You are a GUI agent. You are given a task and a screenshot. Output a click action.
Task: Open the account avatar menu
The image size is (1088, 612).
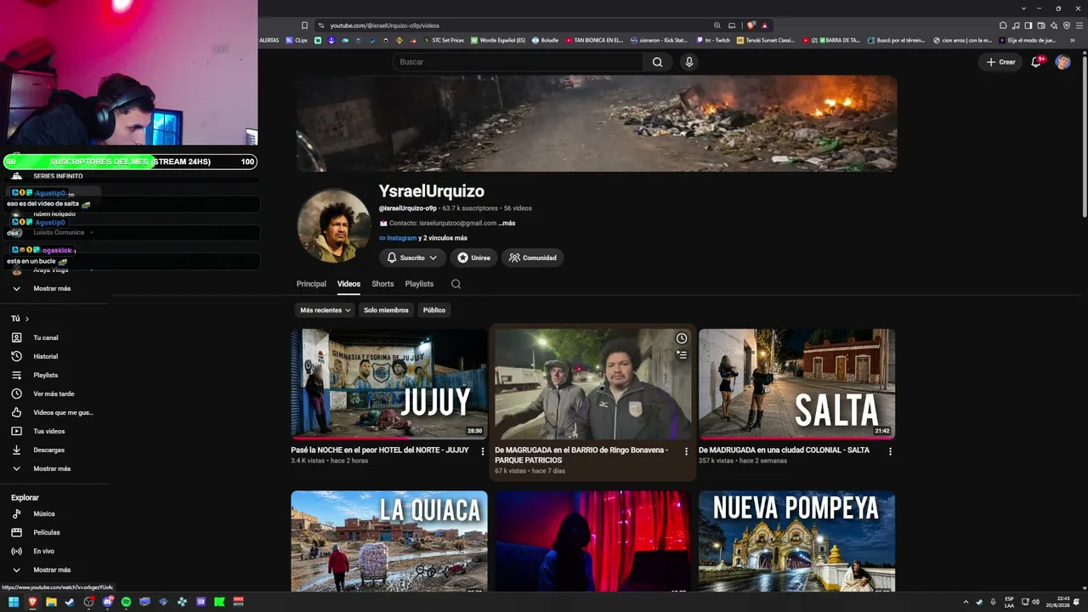1062,62
